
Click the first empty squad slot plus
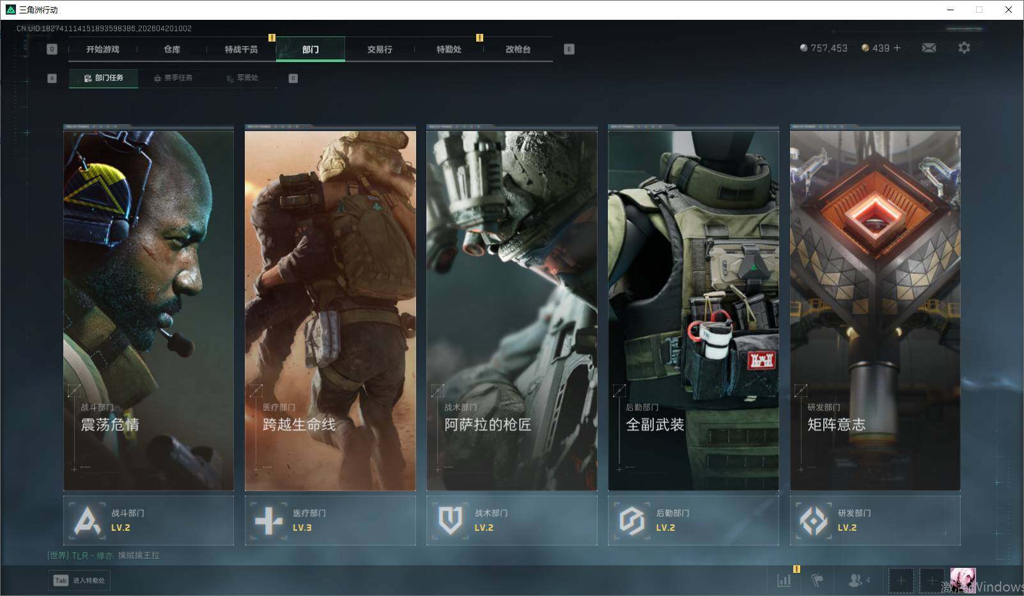[901, 581]
